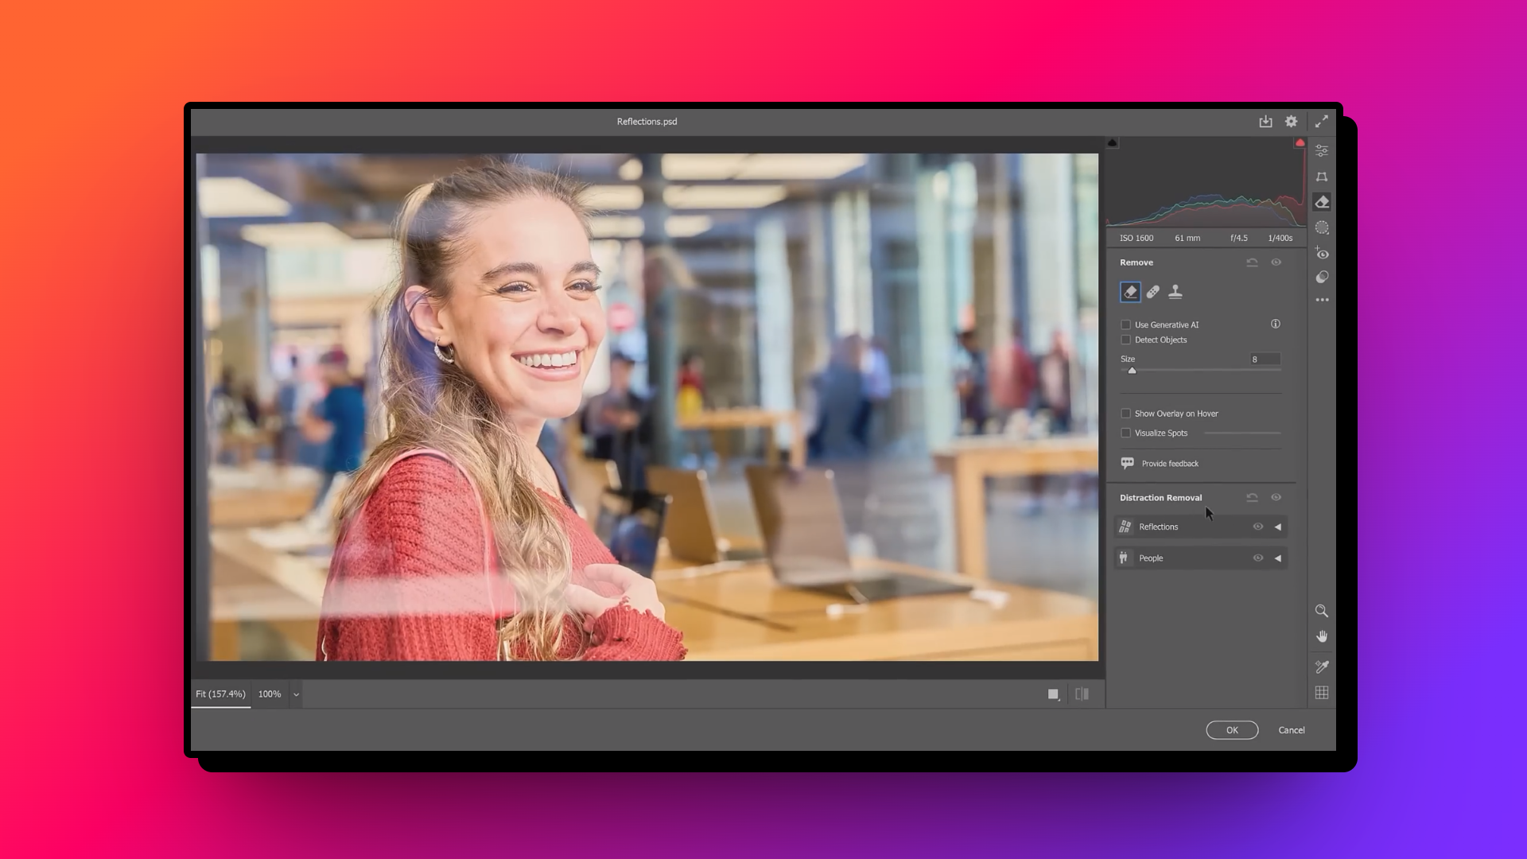Select the Red Eye tool
Image resolution: width=1527 pixels, height=859 pixels.
tap(1322, 253)
